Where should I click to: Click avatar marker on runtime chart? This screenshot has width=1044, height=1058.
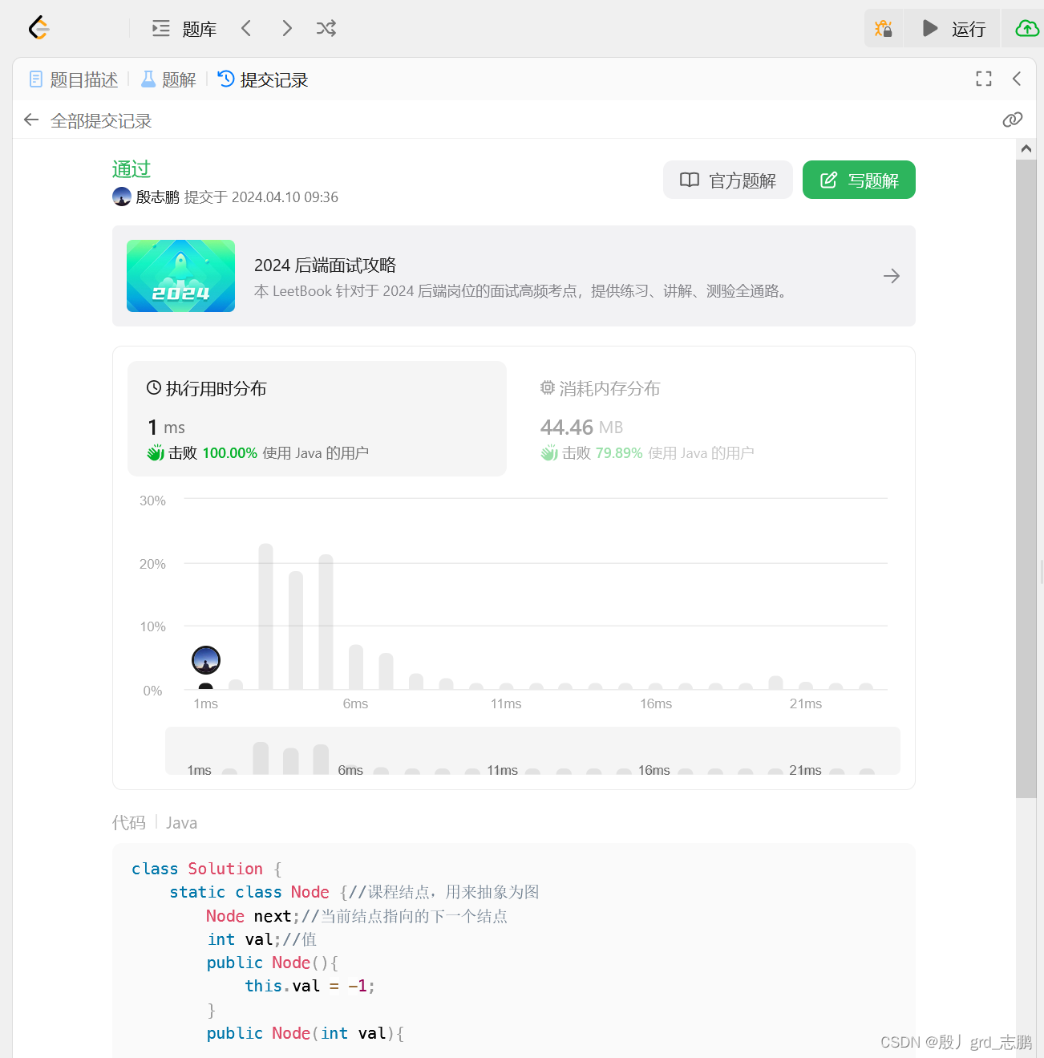point(206,660)
